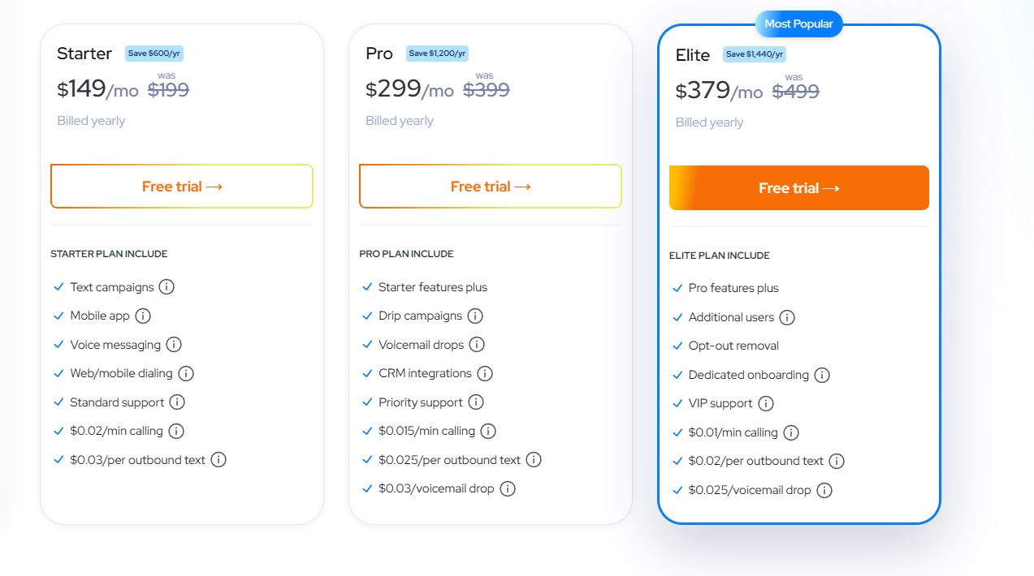1034x576 pixels.
Task: Click info icon beside Text campaigns
Action: [x=167, y=287]
